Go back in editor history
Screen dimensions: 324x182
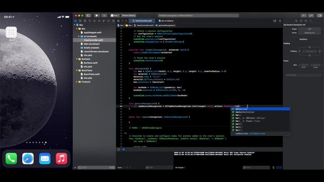(123, 21)
